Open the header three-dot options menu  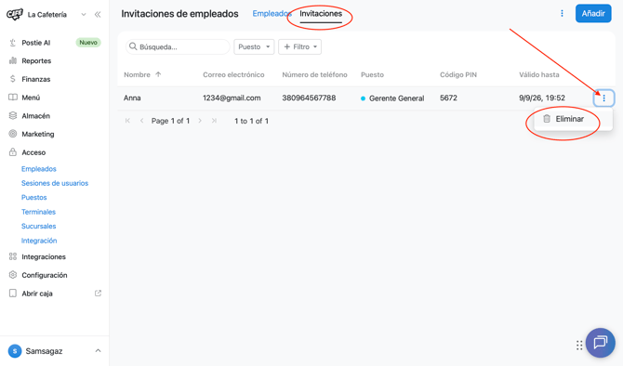(562, 14)
